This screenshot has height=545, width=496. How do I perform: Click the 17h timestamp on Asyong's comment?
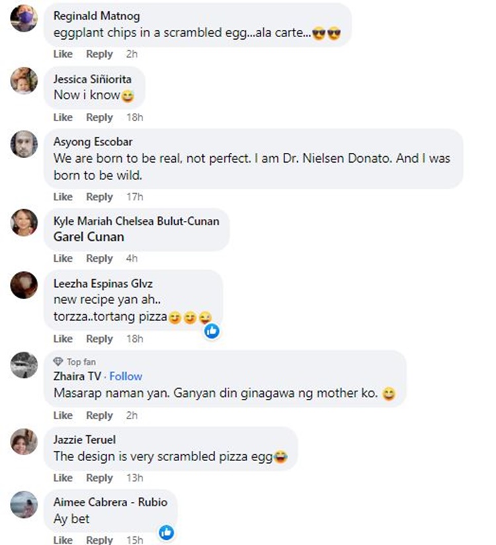tap(135, 196)
